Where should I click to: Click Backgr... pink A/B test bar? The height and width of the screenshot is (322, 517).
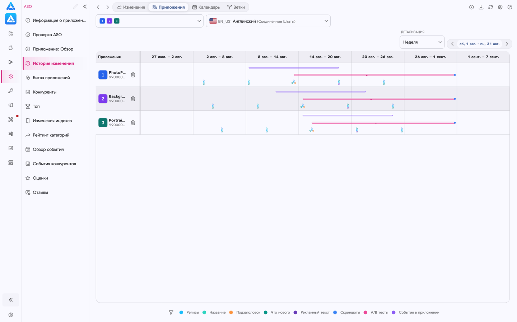pos(379,99)
